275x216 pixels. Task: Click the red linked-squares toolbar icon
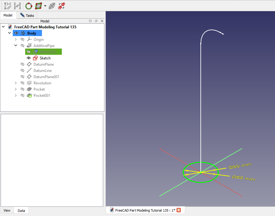62,6
